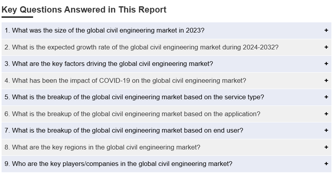Click plus icon beside application breakup question

(x=326, y=114)
